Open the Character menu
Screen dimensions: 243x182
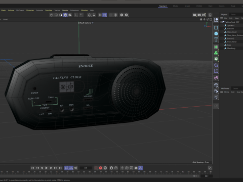pos(30,10)
